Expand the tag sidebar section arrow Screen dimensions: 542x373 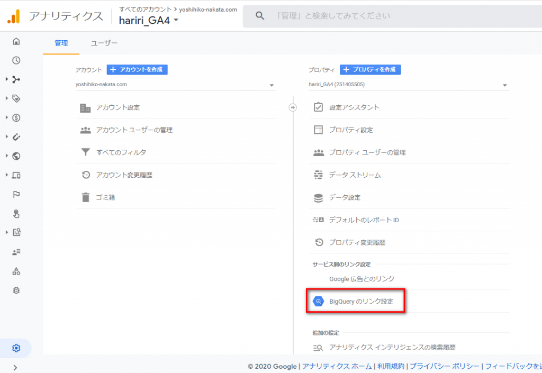point(6,98)
